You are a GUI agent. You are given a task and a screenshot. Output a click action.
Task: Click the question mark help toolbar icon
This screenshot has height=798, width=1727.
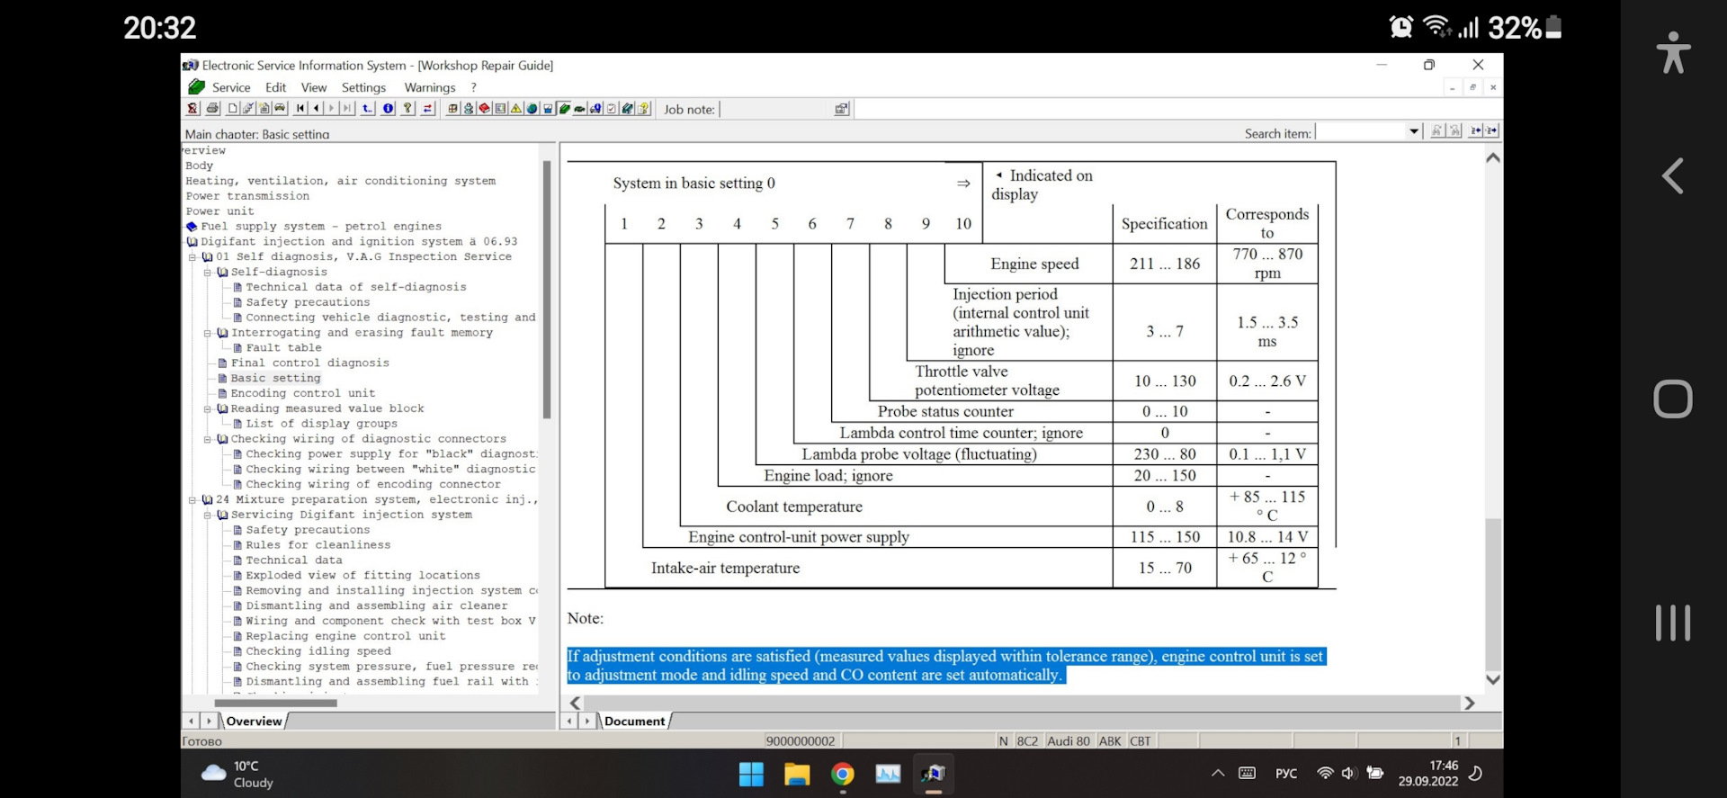click(x=407, y=109)
